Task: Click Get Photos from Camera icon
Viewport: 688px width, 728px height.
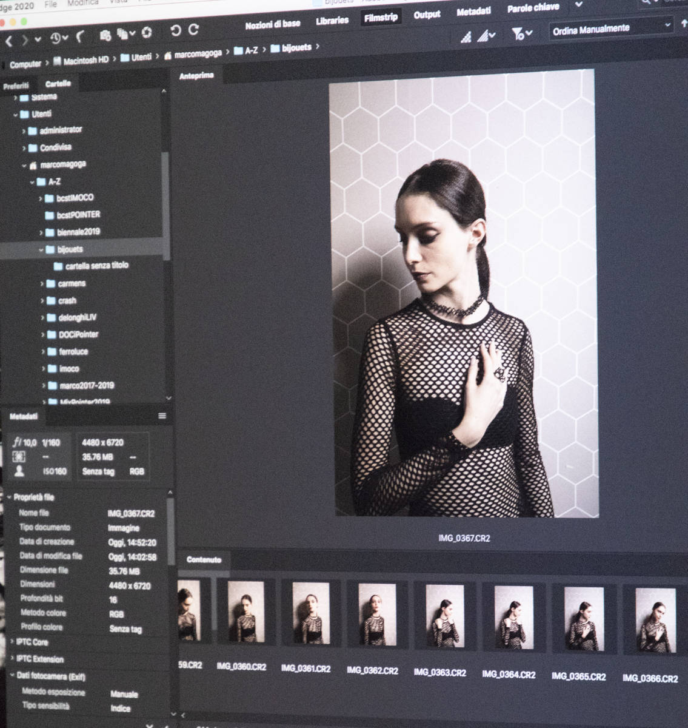Action: point(105,35)
